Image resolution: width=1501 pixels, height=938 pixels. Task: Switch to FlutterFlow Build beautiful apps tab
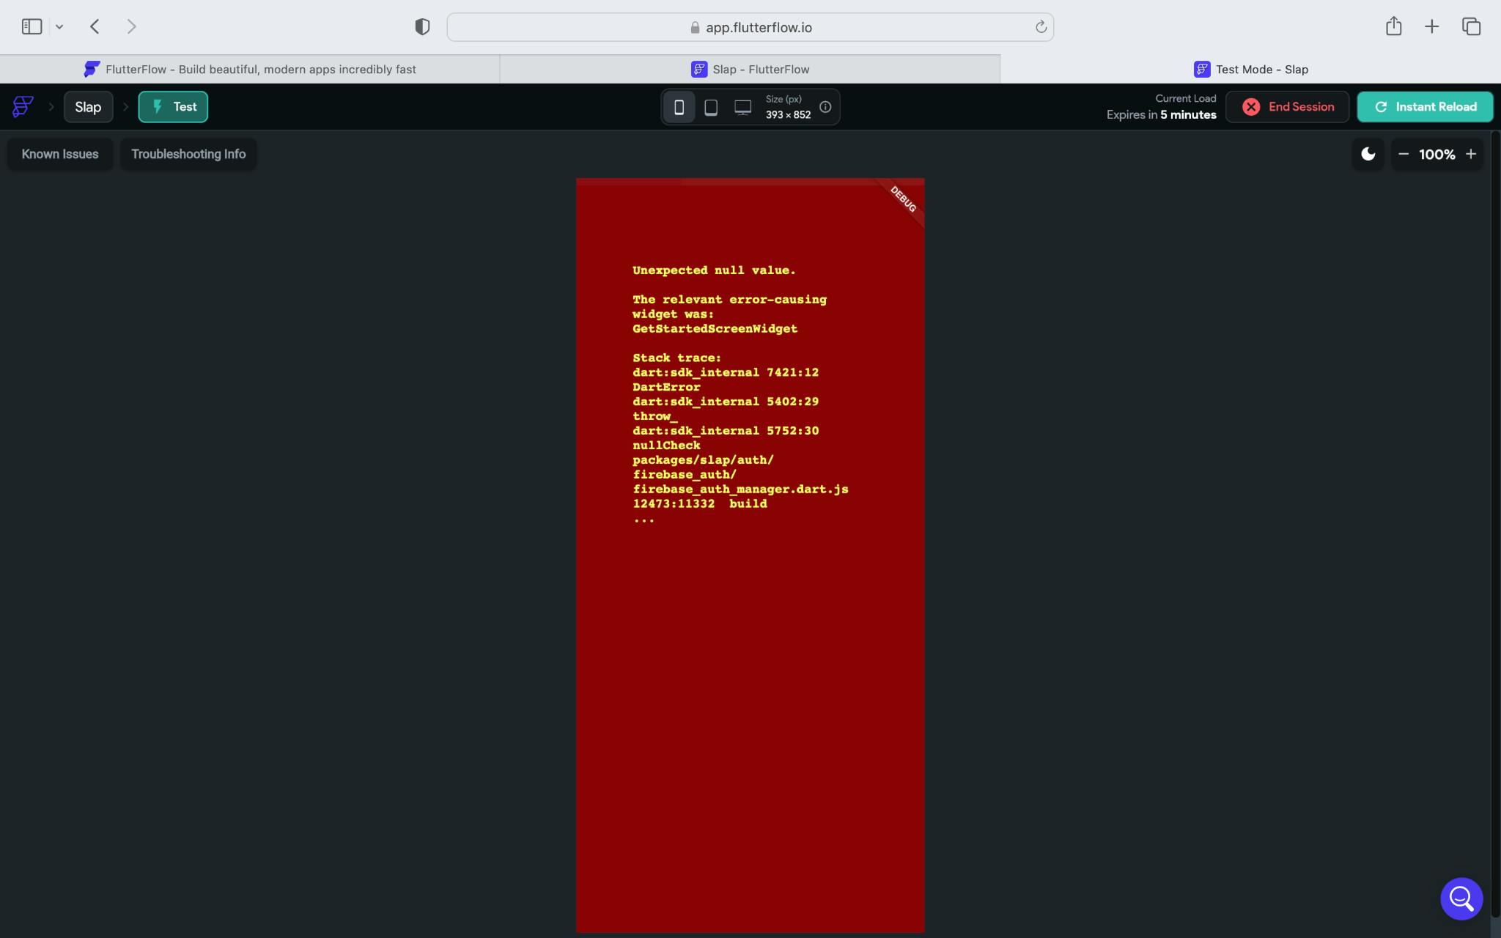[250, 69]
